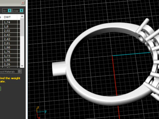This screenshot has width=159, height=119.
Task: Click the scroll up arrow of the table
Action: point(22,17)
